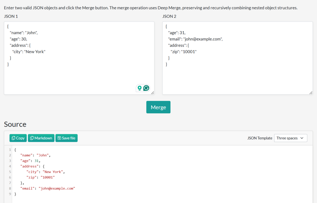Click the JSON Template label
Image resolution: width=317 pixels, height=203 pixels.
click(x=260, y=138)
